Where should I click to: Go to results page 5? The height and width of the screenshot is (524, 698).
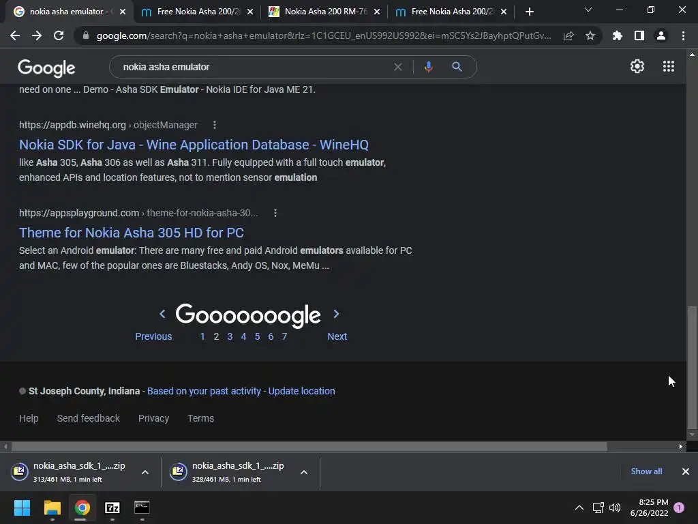[257, 336]
